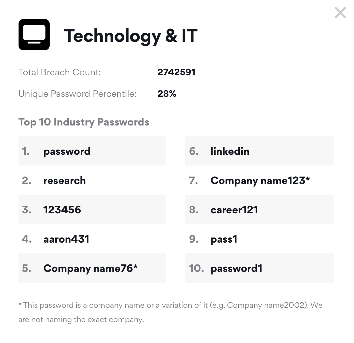
Task: Select the "research" password entry
Action: pos(65,180)
